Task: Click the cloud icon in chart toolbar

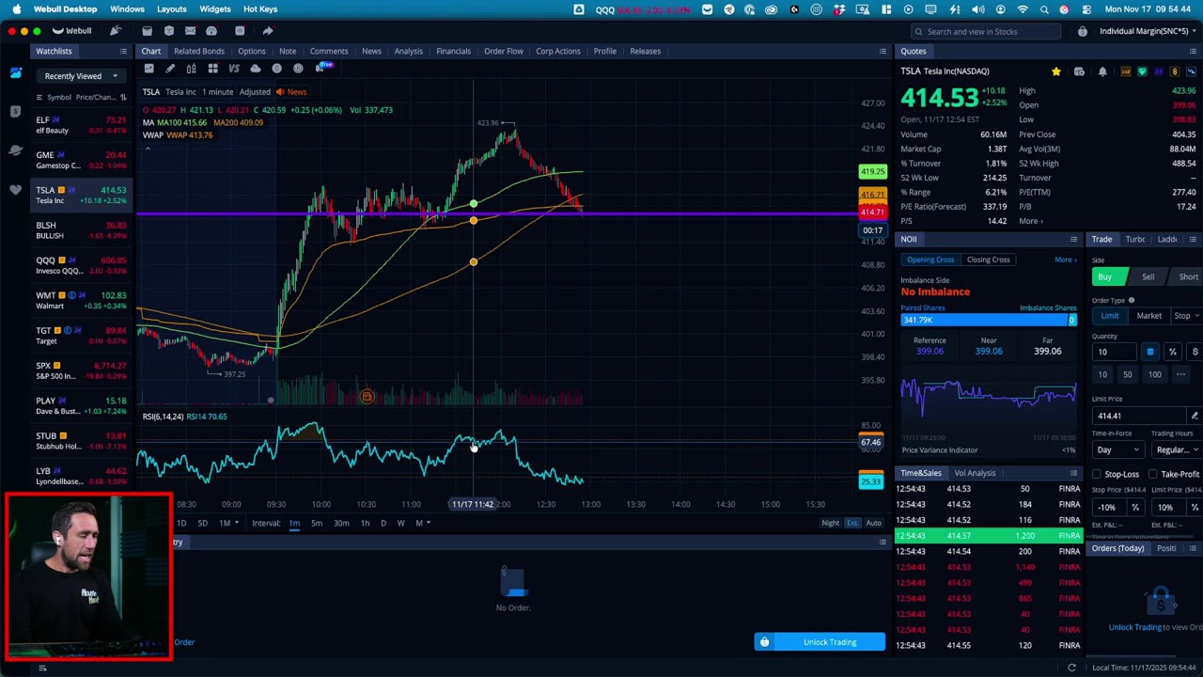Action: tap(256, 69)
